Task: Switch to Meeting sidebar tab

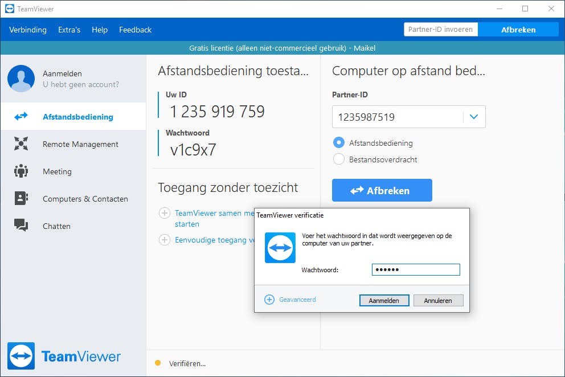Action: click(x=73, y=171)
